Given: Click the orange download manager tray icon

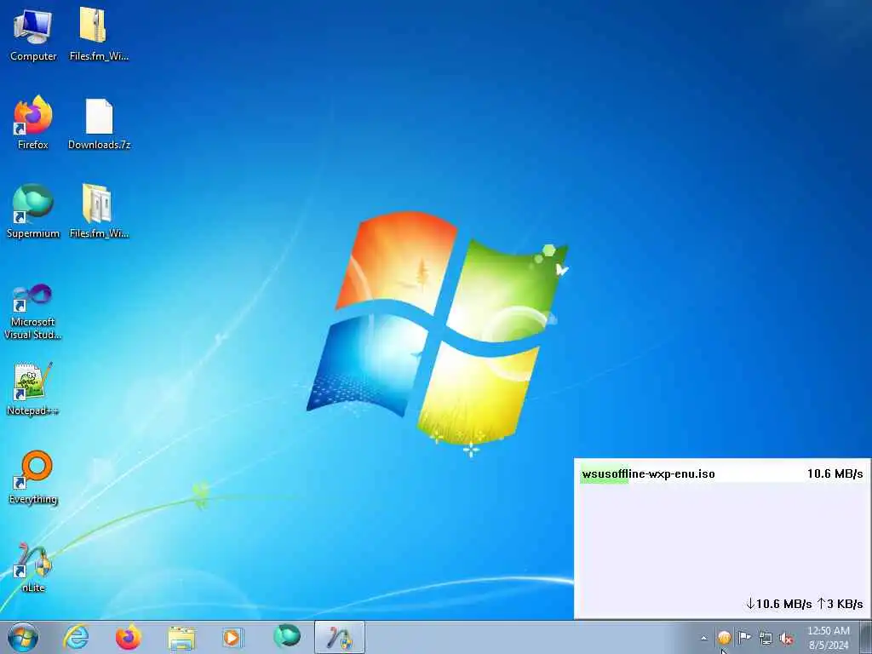Looking at the screenshot, I should point(724,638).
